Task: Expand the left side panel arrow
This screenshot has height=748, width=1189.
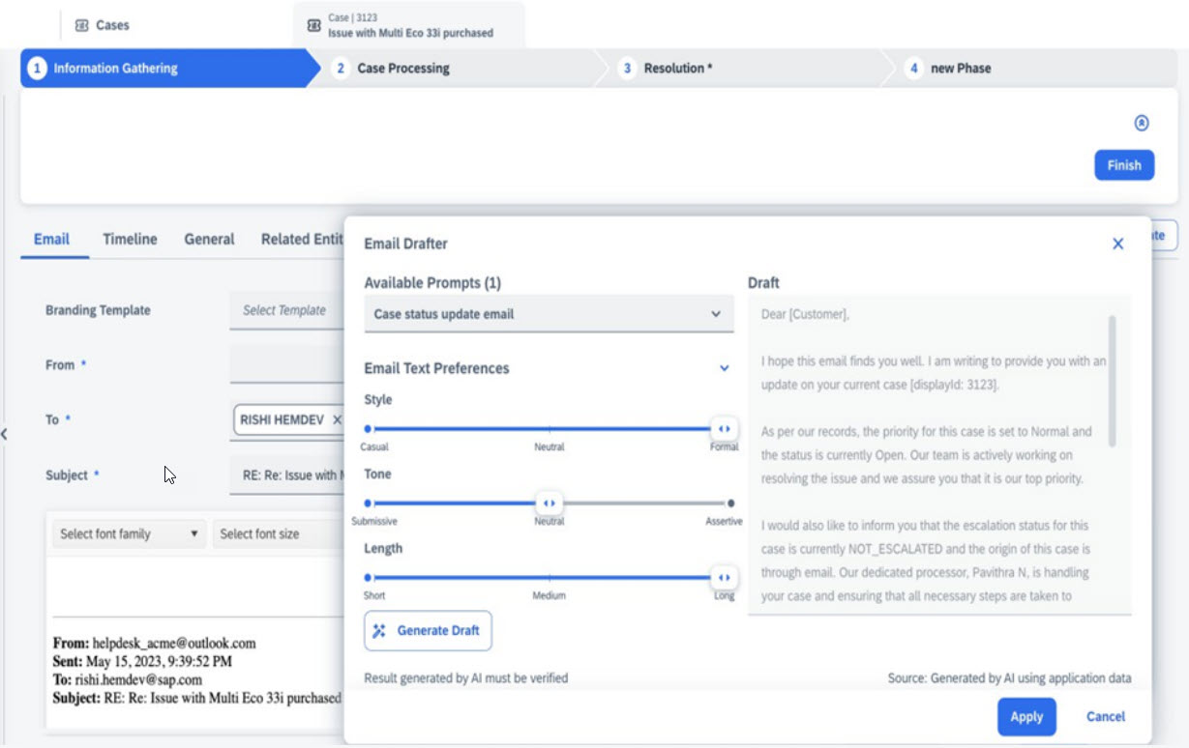Action: pos(5,434)
